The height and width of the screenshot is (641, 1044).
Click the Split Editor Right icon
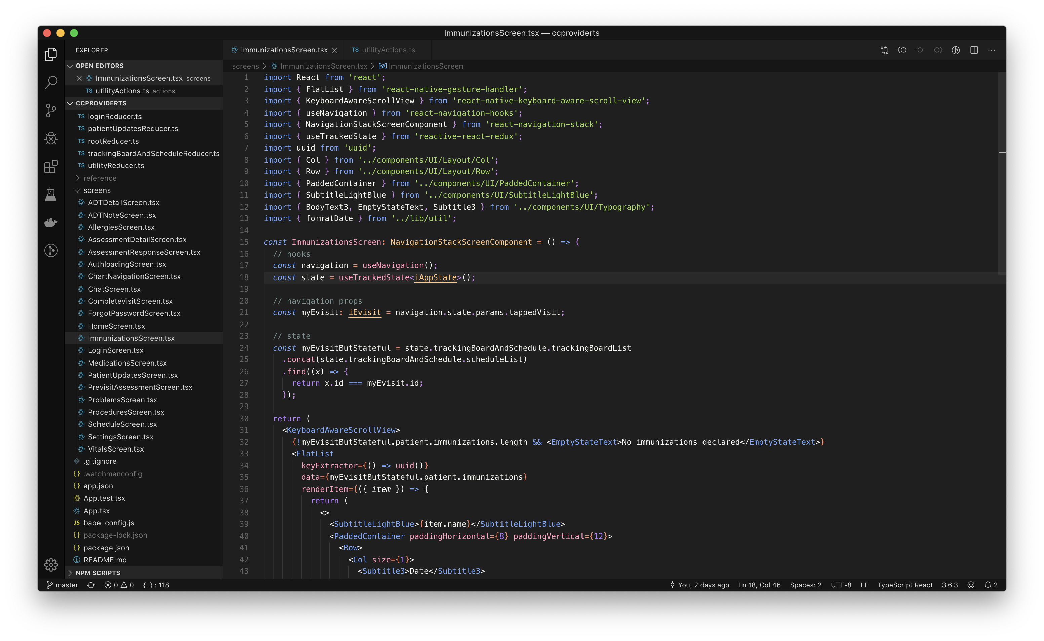(974, 50)
